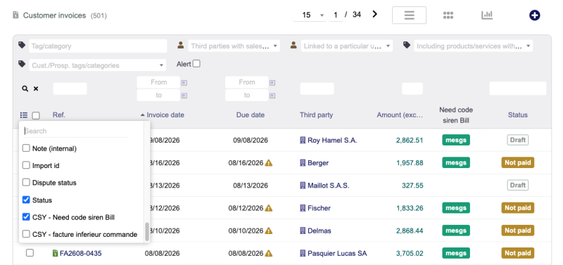Viewport: 563px width, 265px height.
Task: Click the Third party filter input box
Action: 317,89
